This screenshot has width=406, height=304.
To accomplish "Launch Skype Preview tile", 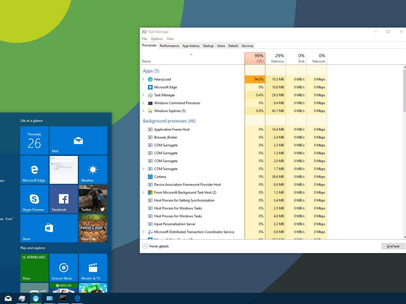I will point(34,199).
